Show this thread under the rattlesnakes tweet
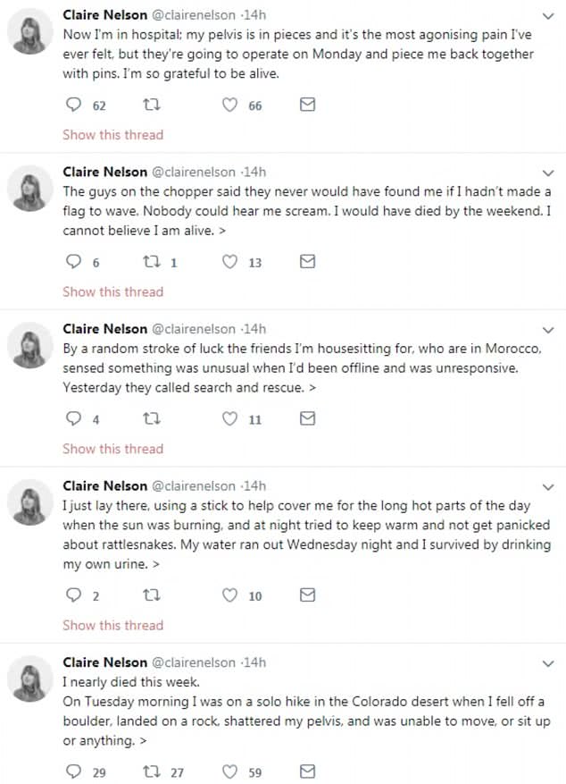 (x=112, y=625)
